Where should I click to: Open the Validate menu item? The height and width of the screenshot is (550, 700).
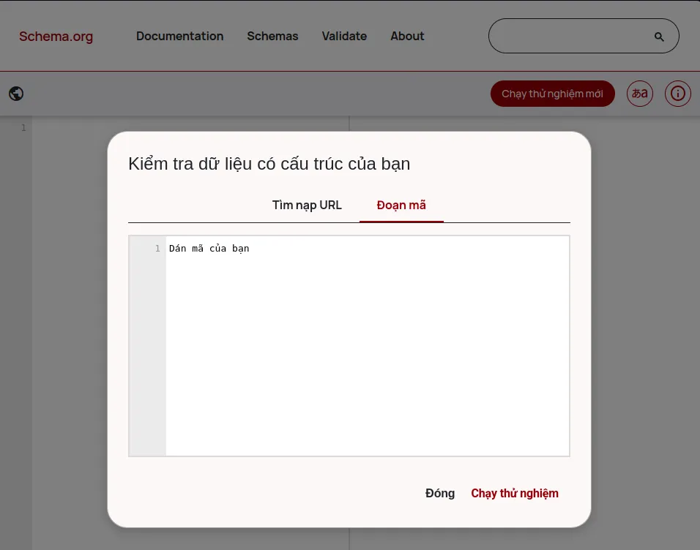point(344,36)
